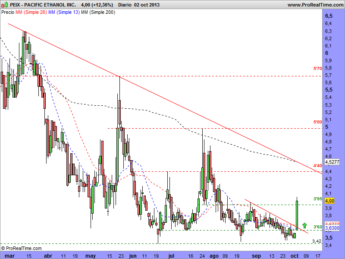
Task: Click the 5'00 resistance level label
Action: [317, 122]
